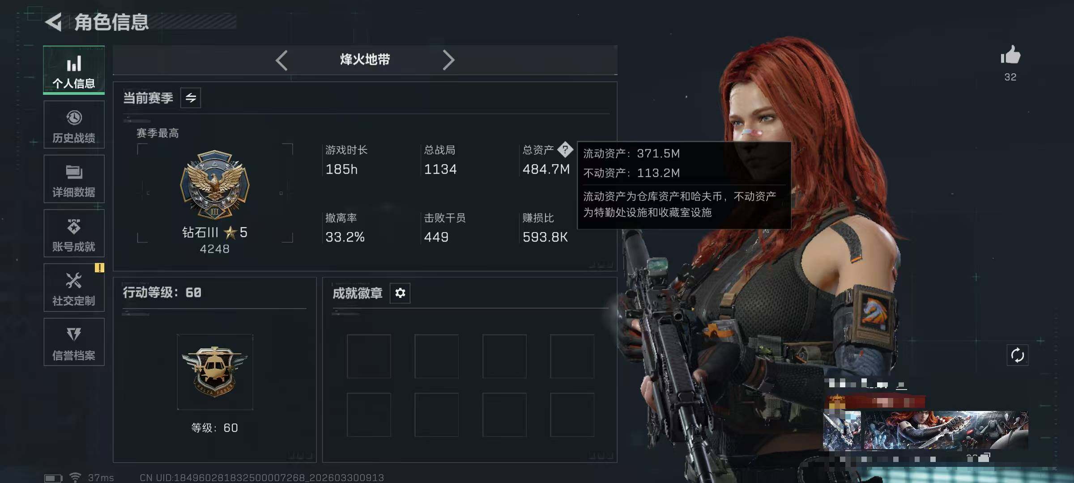1074x483 pixels.
Task: Click the 总资产 question mark help icon
Action: tap(565, 149)
